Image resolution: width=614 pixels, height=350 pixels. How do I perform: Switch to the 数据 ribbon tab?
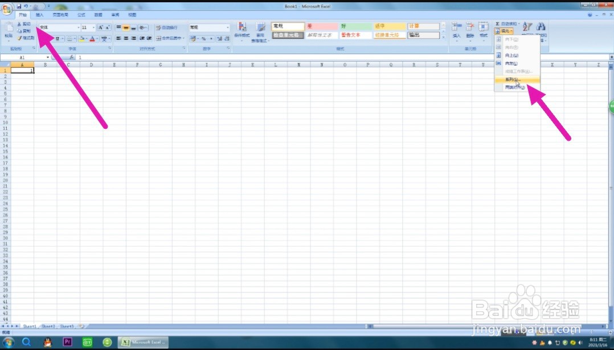[99, 15]
